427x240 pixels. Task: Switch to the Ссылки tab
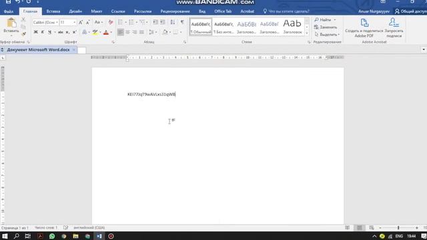click(118, 11)
